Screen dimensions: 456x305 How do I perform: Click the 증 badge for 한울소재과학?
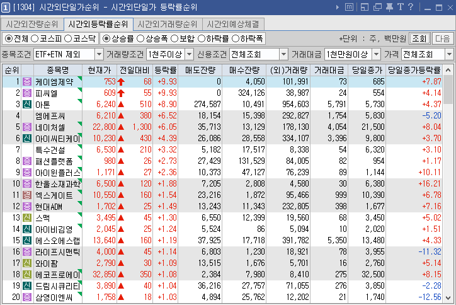(x=27, y=183)
